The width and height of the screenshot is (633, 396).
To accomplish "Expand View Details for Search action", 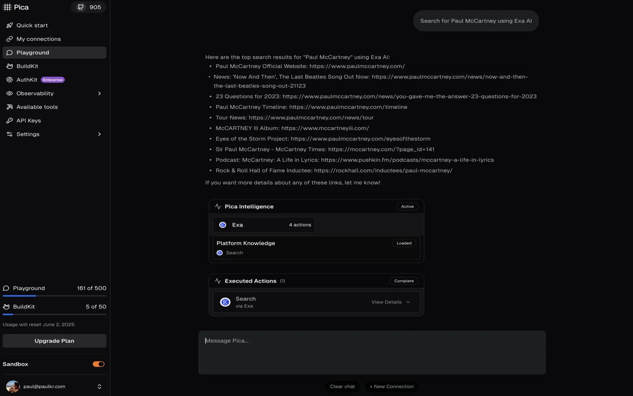I will tap(390, 302).
